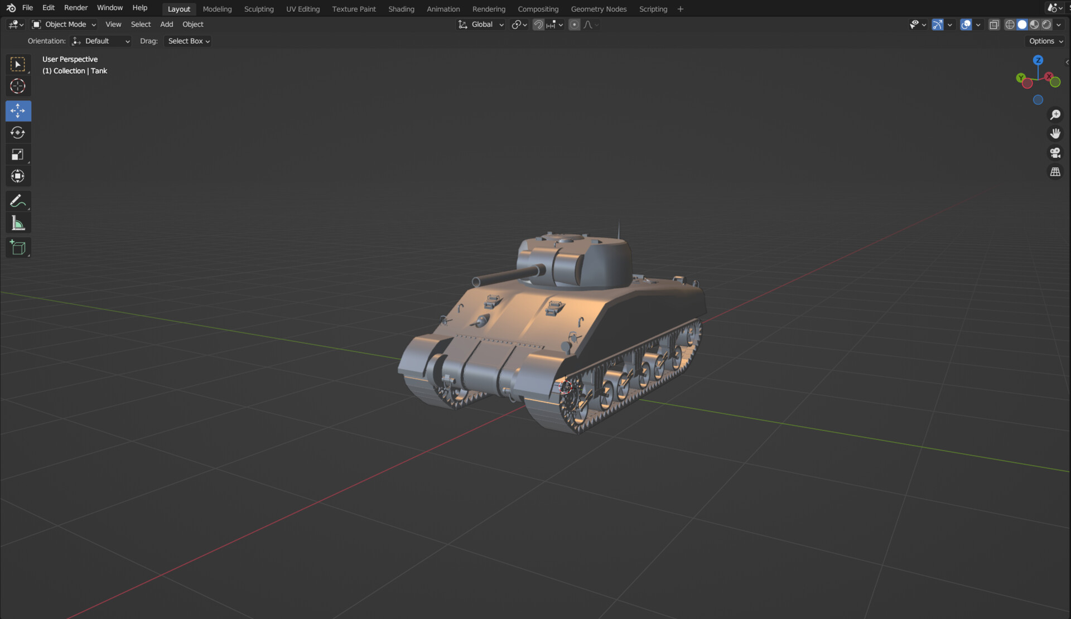
Task: Switch viewport shading to Wireframe
Action: (x=1010, y=24)
